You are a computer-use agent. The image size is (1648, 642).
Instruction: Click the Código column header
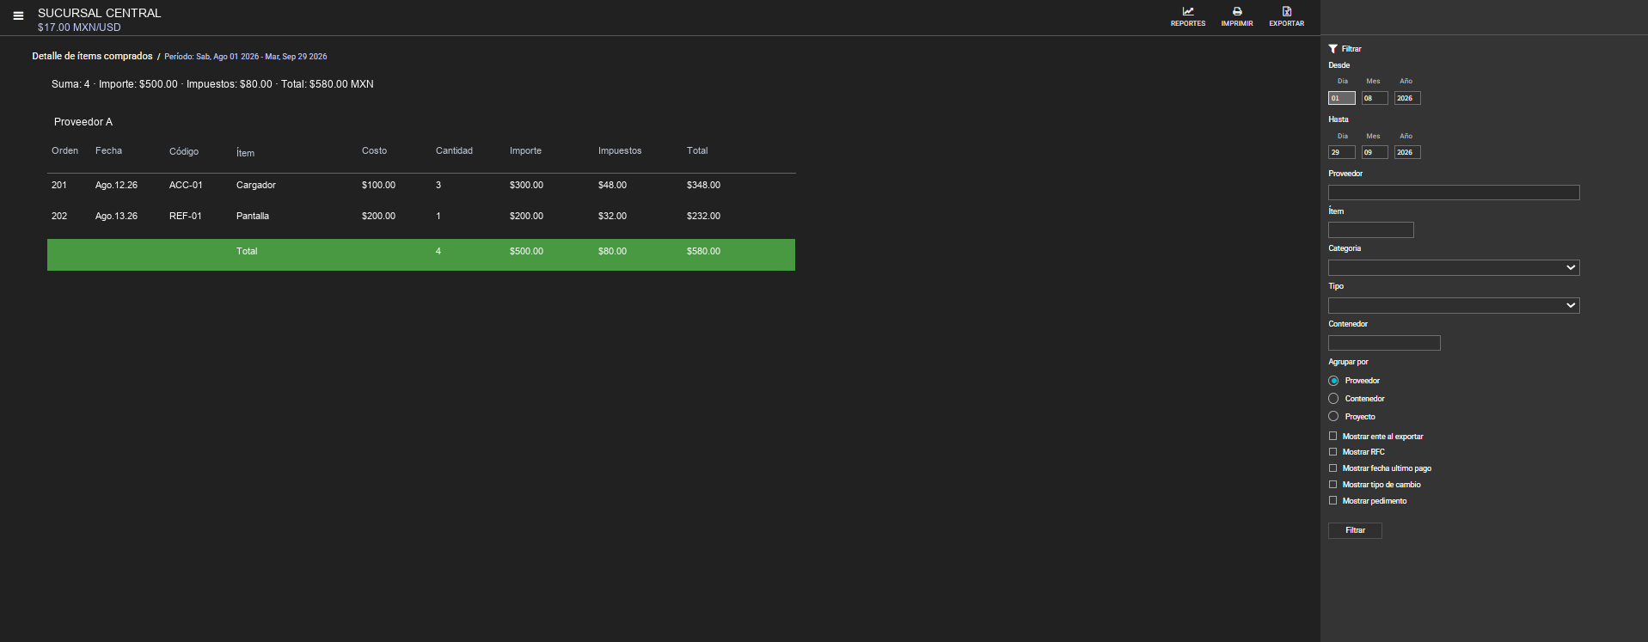[184, 151]
